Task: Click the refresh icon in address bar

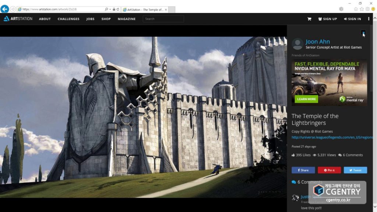Action: tap(118, 9)
